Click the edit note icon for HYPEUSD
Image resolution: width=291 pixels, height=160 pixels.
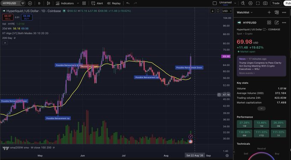276,22
